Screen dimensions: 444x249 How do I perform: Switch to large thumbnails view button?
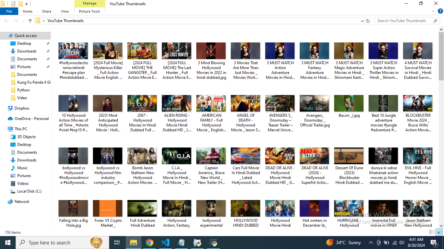pyautogui.click(x=439, y=232)
